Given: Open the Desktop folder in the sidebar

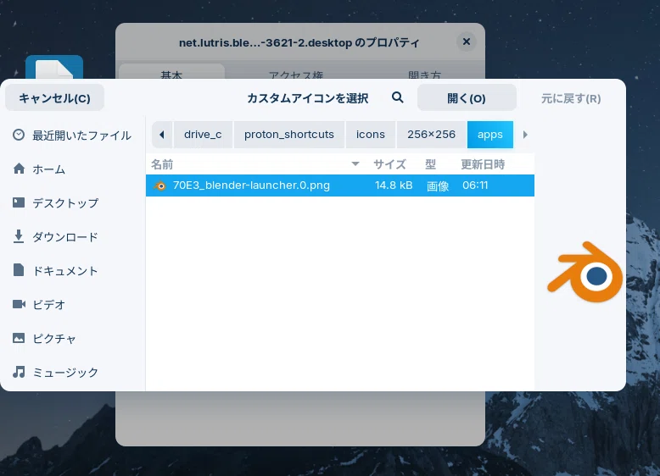Looking at the screenshot, I should coord(72,203).
